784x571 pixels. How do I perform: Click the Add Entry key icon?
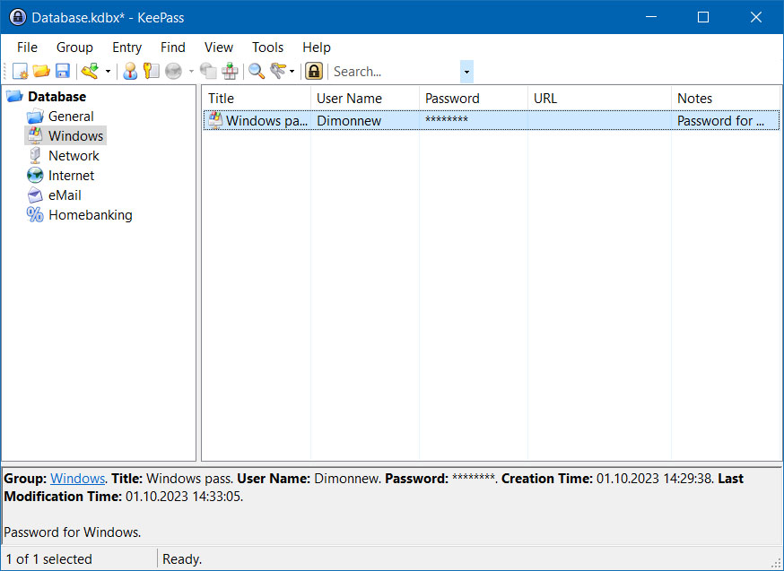point(91,72)
